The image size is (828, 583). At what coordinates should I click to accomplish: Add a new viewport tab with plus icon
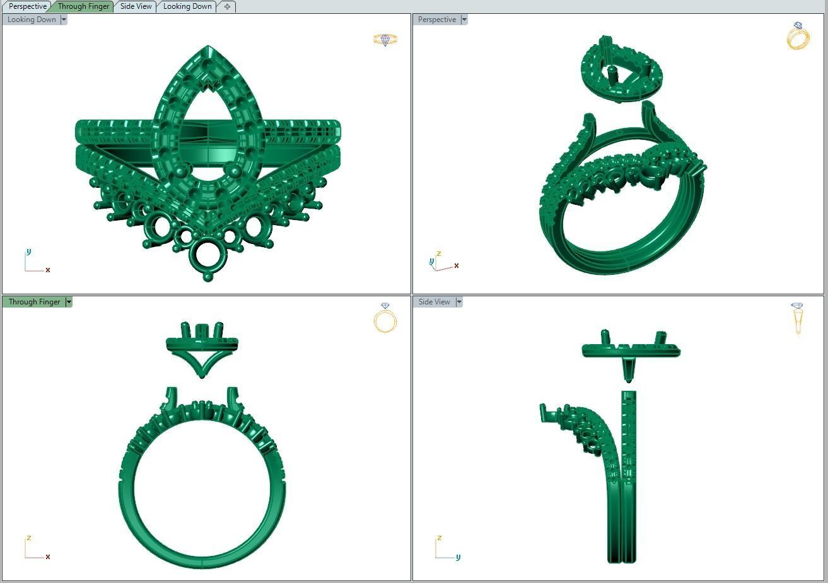coord(227,6)
